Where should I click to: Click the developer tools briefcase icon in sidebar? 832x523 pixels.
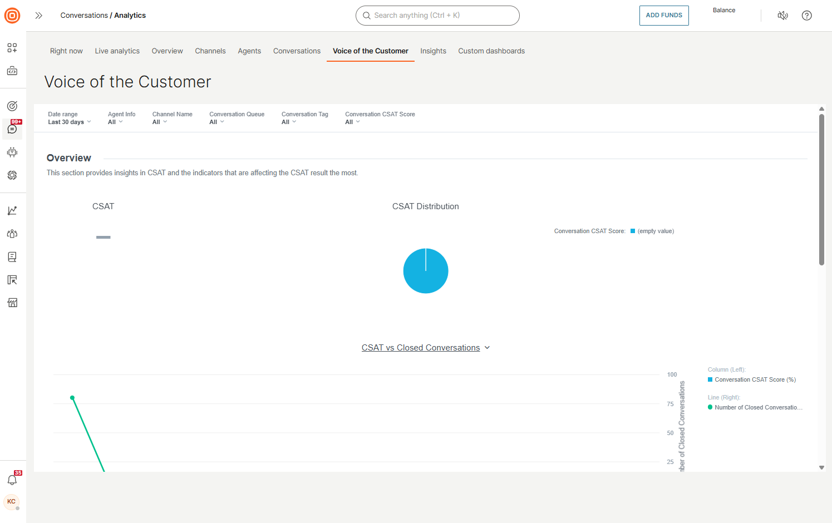click(12, 71)
